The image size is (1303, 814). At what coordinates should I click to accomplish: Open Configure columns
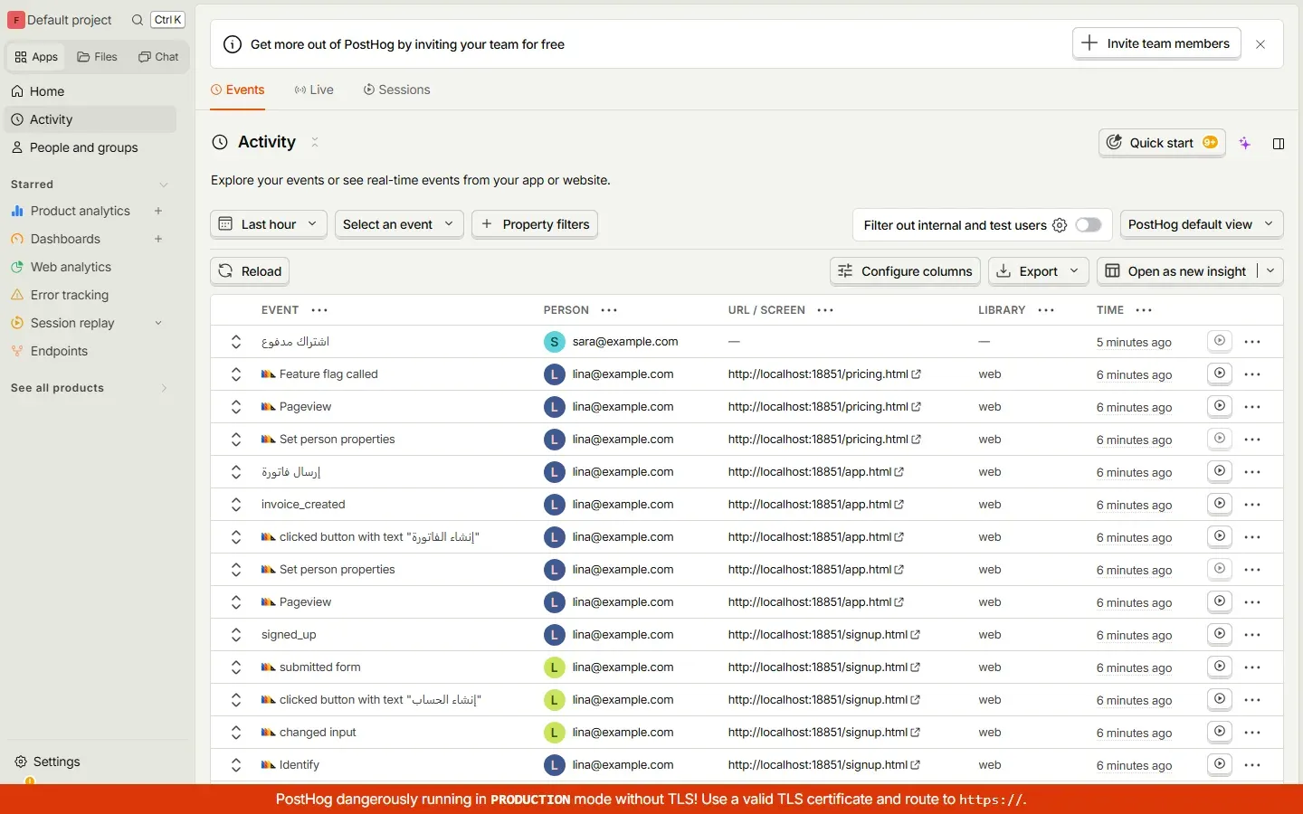(x=905, y=271)
